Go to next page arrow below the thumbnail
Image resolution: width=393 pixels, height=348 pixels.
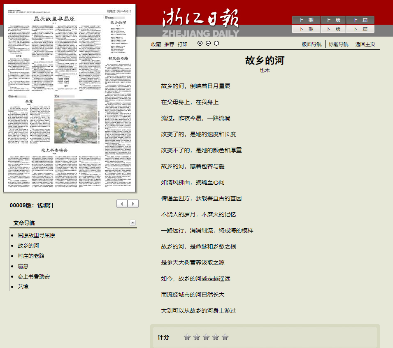tap(133, 204)
